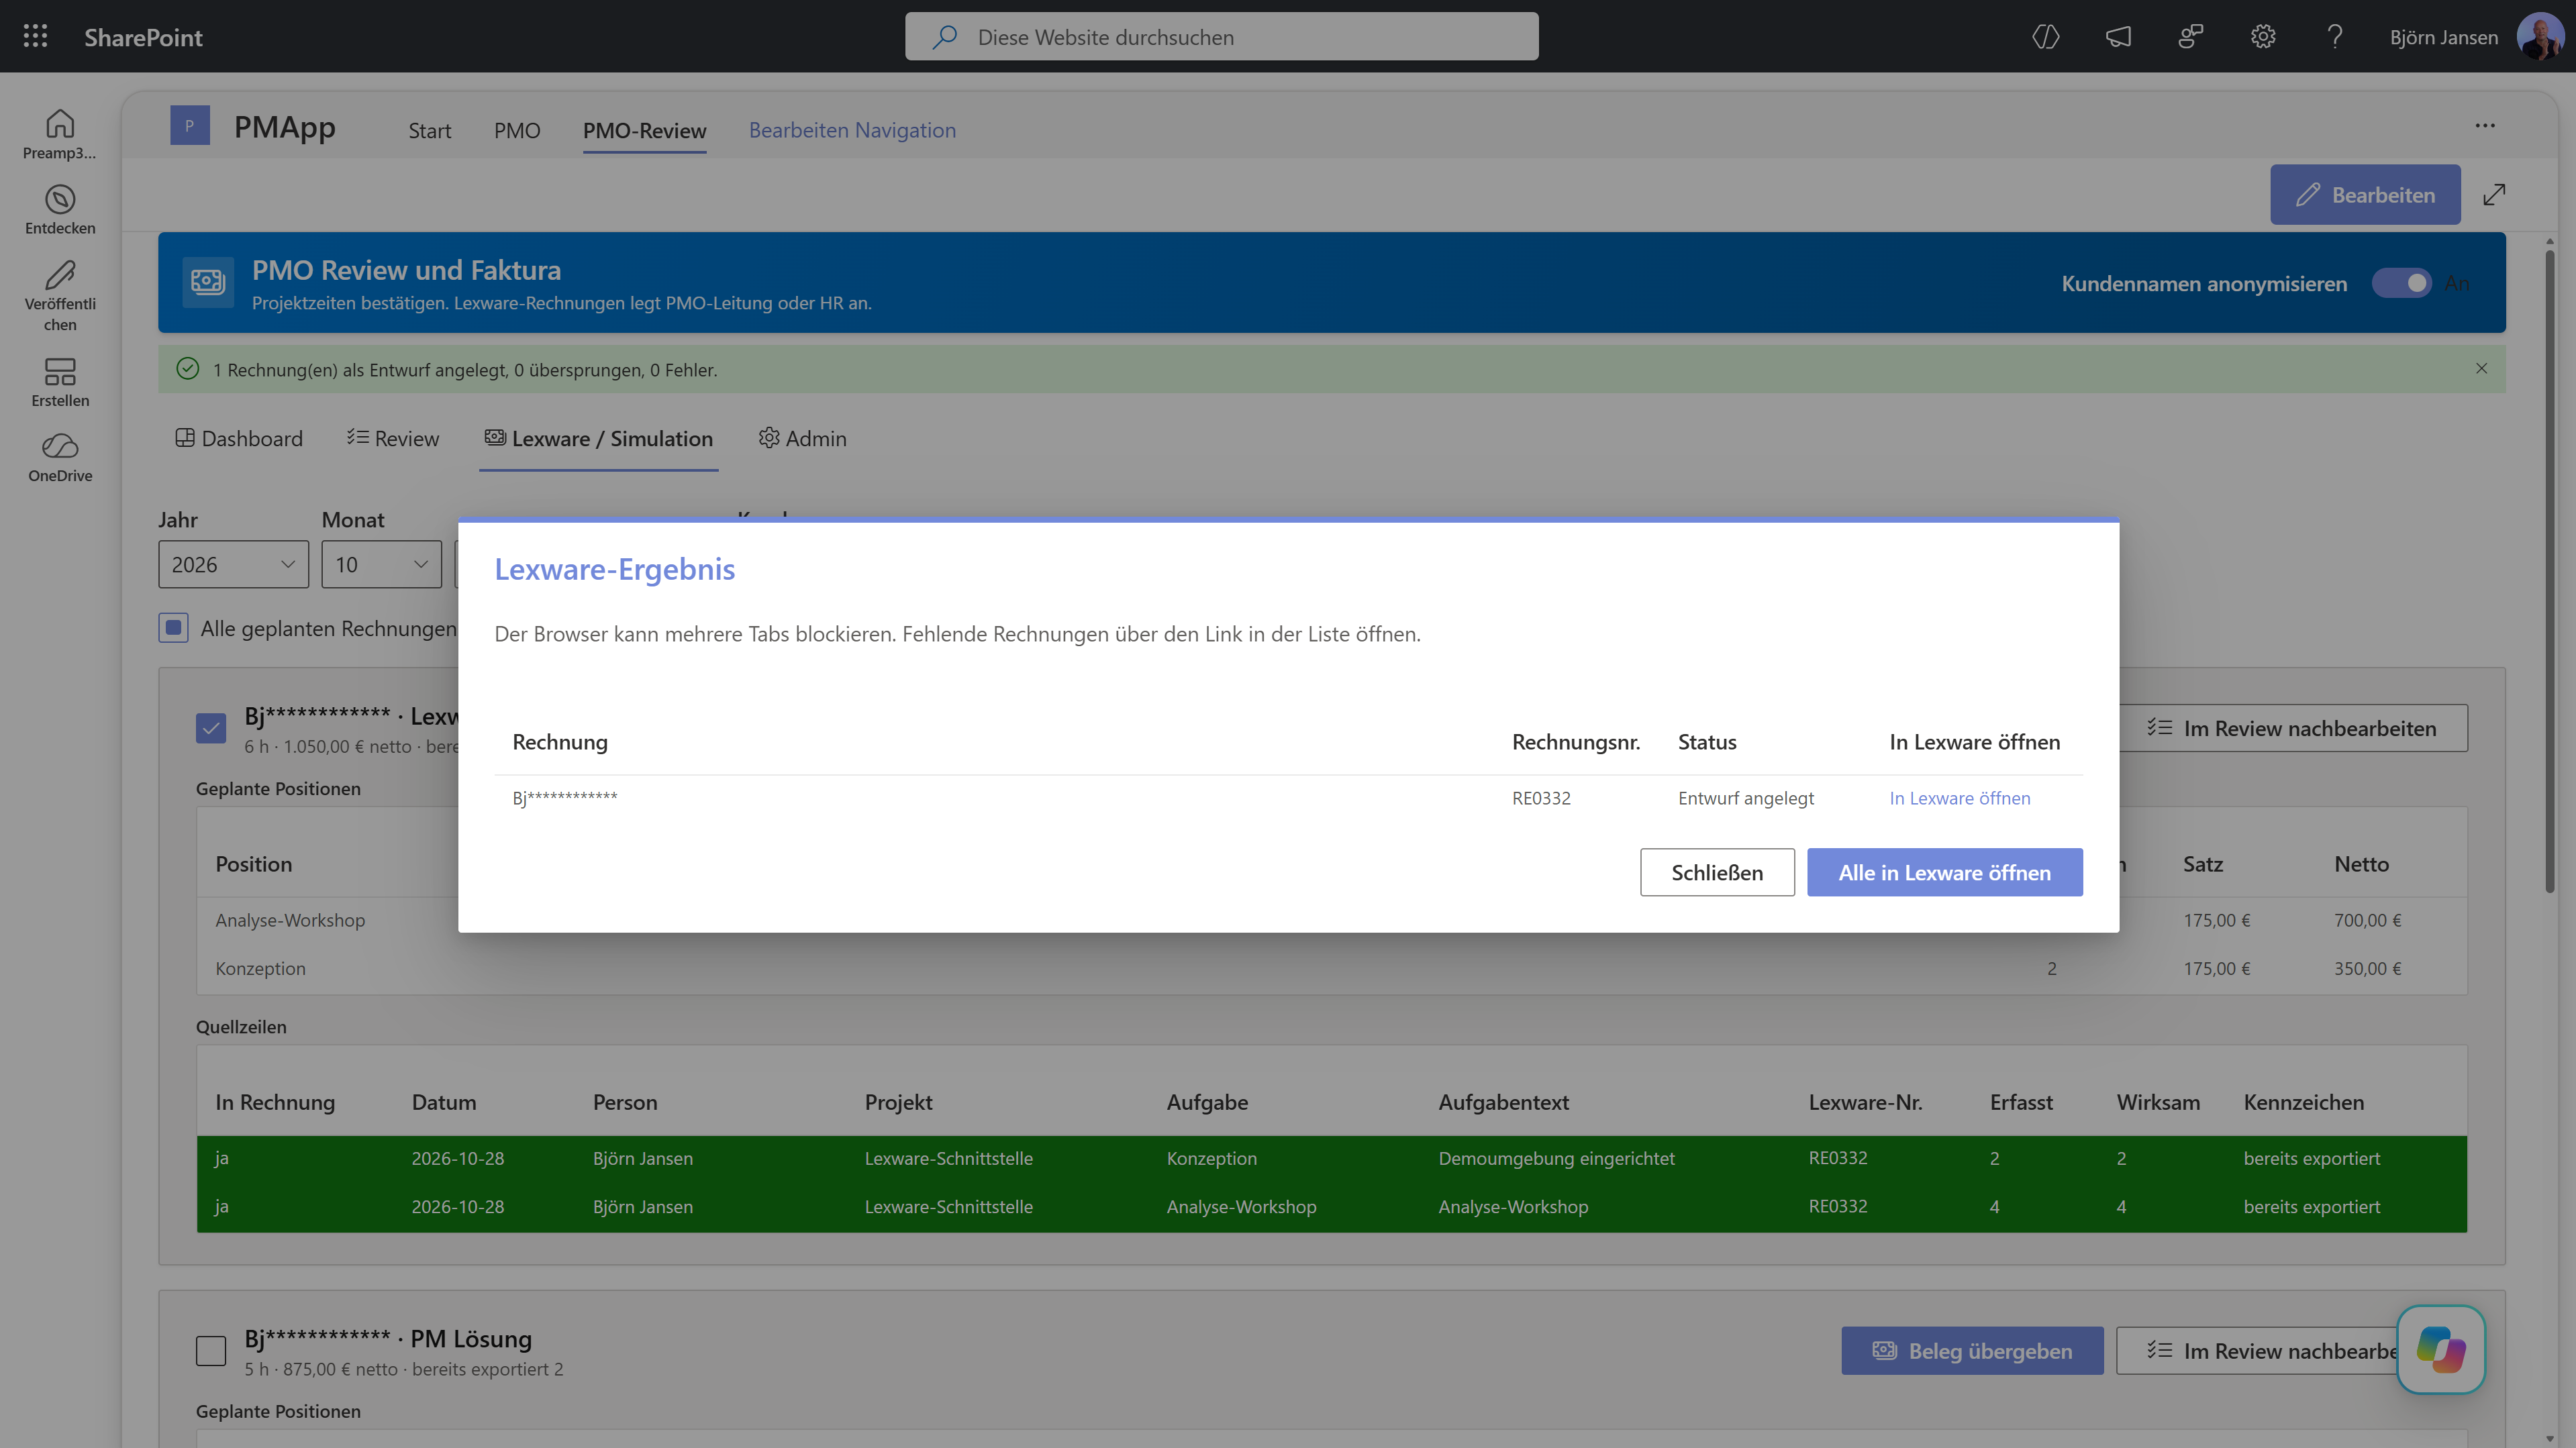Open PMO-Review in site navigation
Screen dimensions: 2576x1448
click(x=644, y=130)
